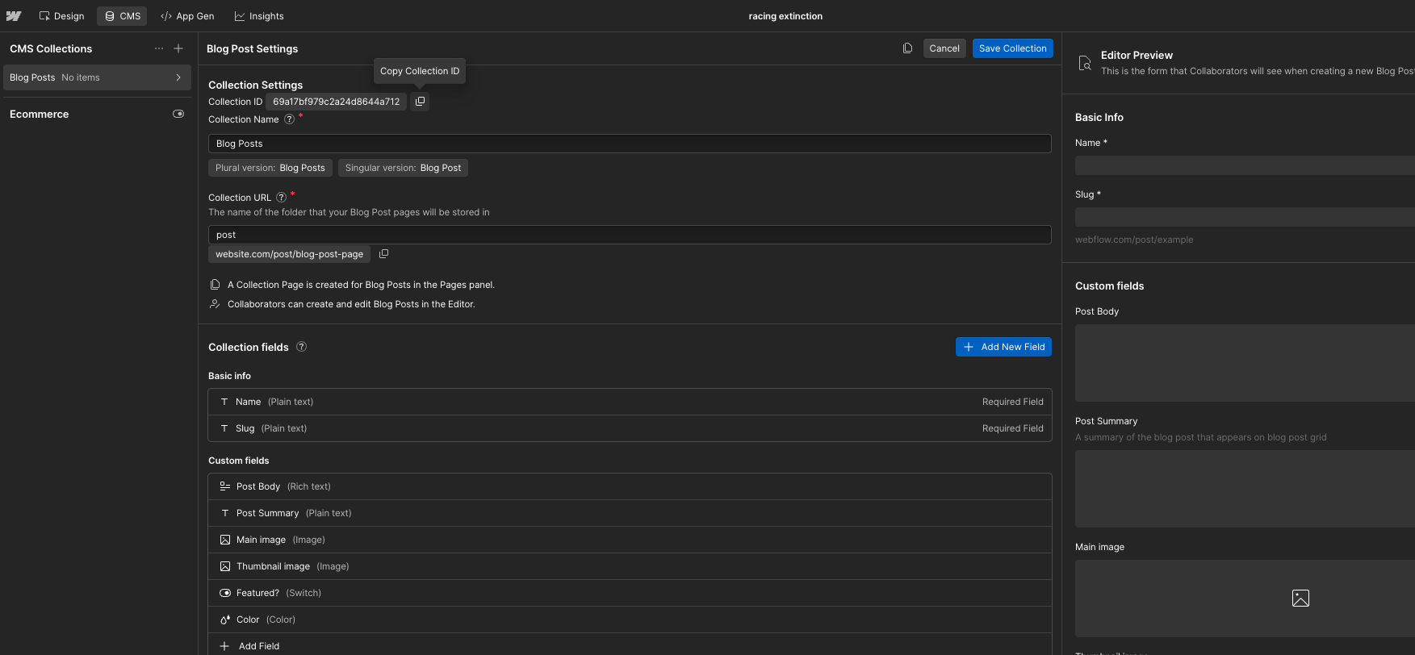Open the Thumbnail image field settings
1415x655 pixels.
(x=630, y=566)
